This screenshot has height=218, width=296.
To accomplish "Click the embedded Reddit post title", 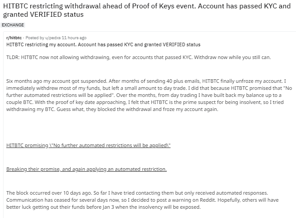I will click(104, 44).
